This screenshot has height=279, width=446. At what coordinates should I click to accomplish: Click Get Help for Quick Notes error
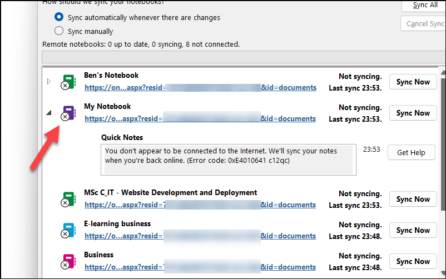[x=412, y=152]
